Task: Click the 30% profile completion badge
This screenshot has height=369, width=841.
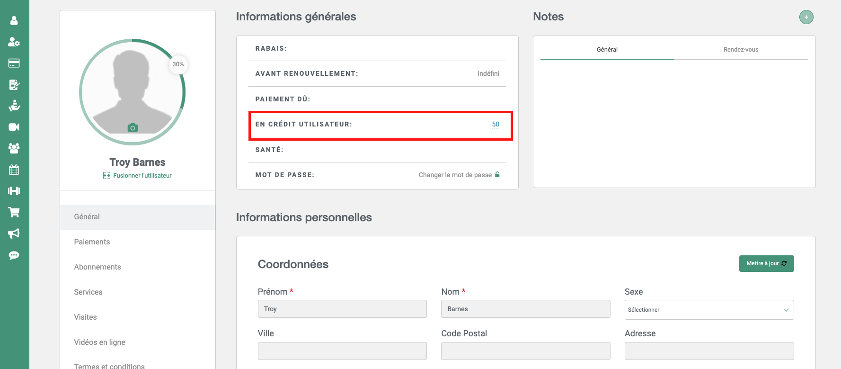Action: (178, 64)
